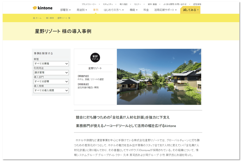
Task: Expand the 機能 menu
Action: click(133, 10)
